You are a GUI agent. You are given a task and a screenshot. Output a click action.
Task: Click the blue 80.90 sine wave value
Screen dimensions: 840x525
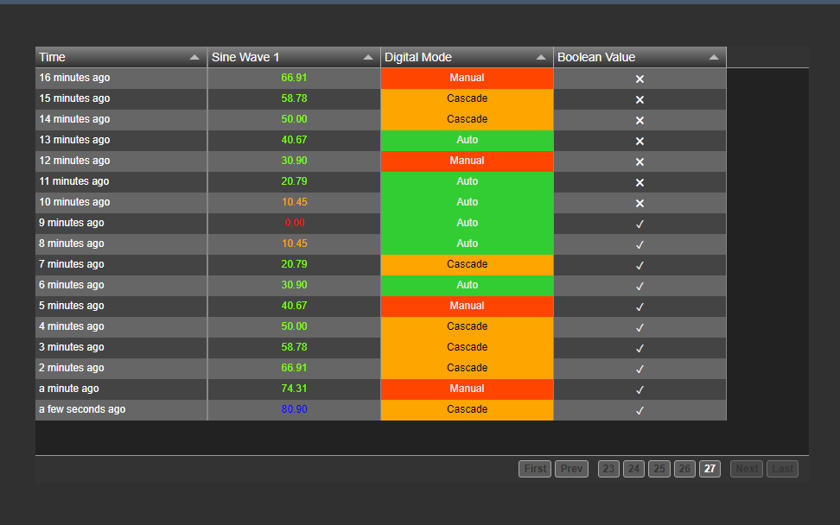[295, 410]
